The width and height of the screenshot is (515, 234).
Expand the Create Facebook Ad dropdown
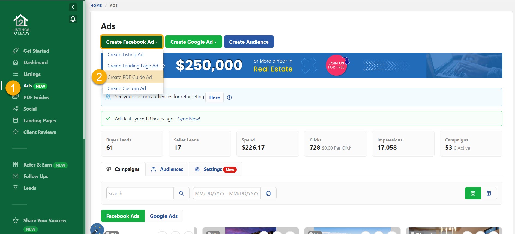(132, 42)
